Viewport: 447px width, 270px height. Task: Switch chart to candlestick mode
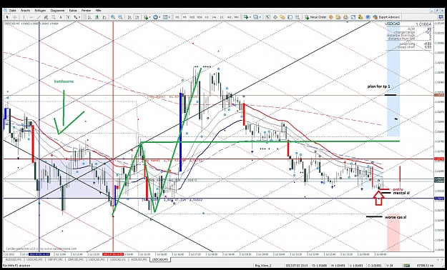[97, 17]
